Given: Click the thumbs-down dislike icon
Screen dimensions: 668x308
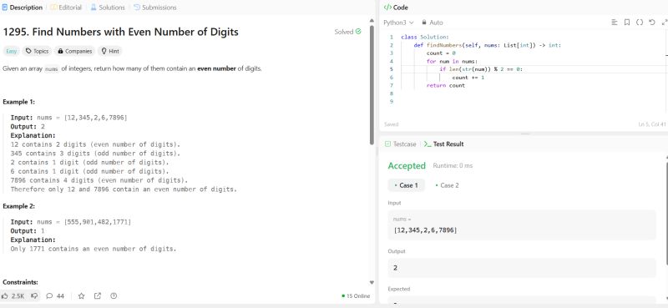Looking at the screenshot, I should coord(34,296).
